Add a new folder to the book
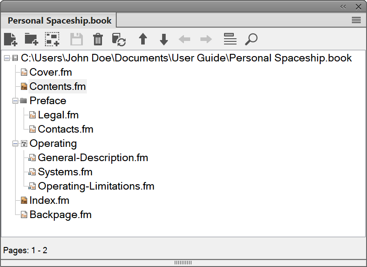Viewport: 367px width, 267px height. pyautogui.click(x=31, y=39)
